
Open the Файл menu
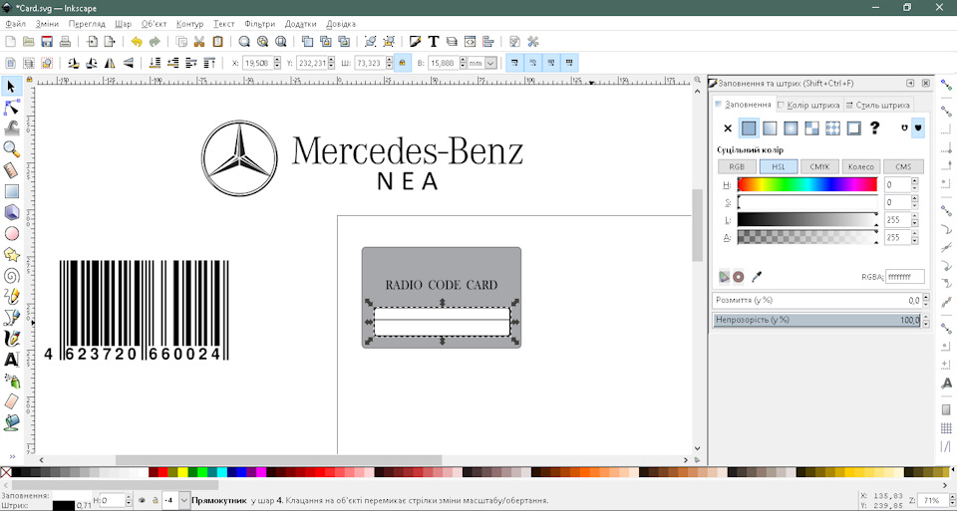coord(15,24)
